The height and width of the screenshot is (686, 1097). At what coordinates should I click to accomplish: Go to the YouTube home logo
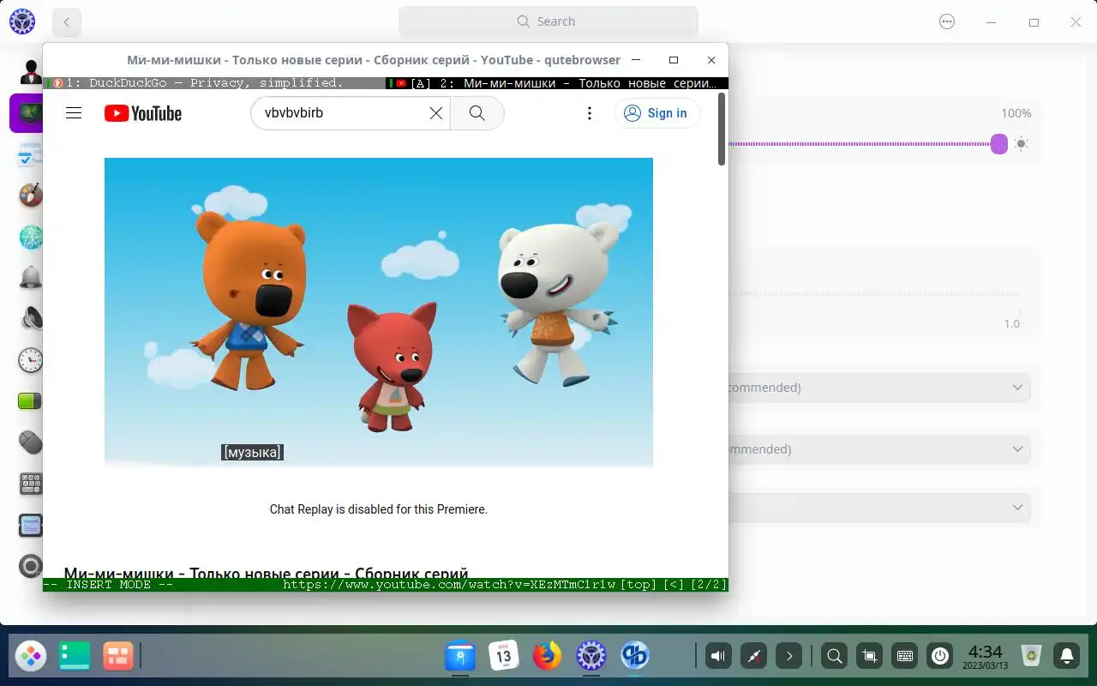(x=143, y=113)
